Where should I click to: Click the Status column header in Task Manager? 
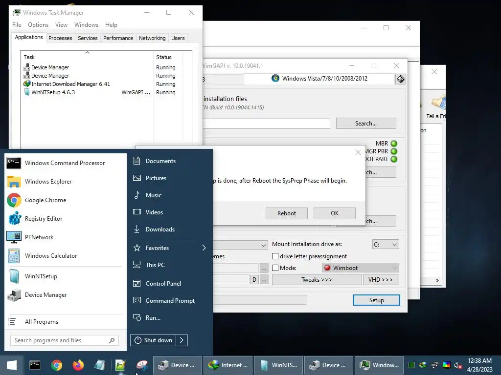[x=168, y=57]
